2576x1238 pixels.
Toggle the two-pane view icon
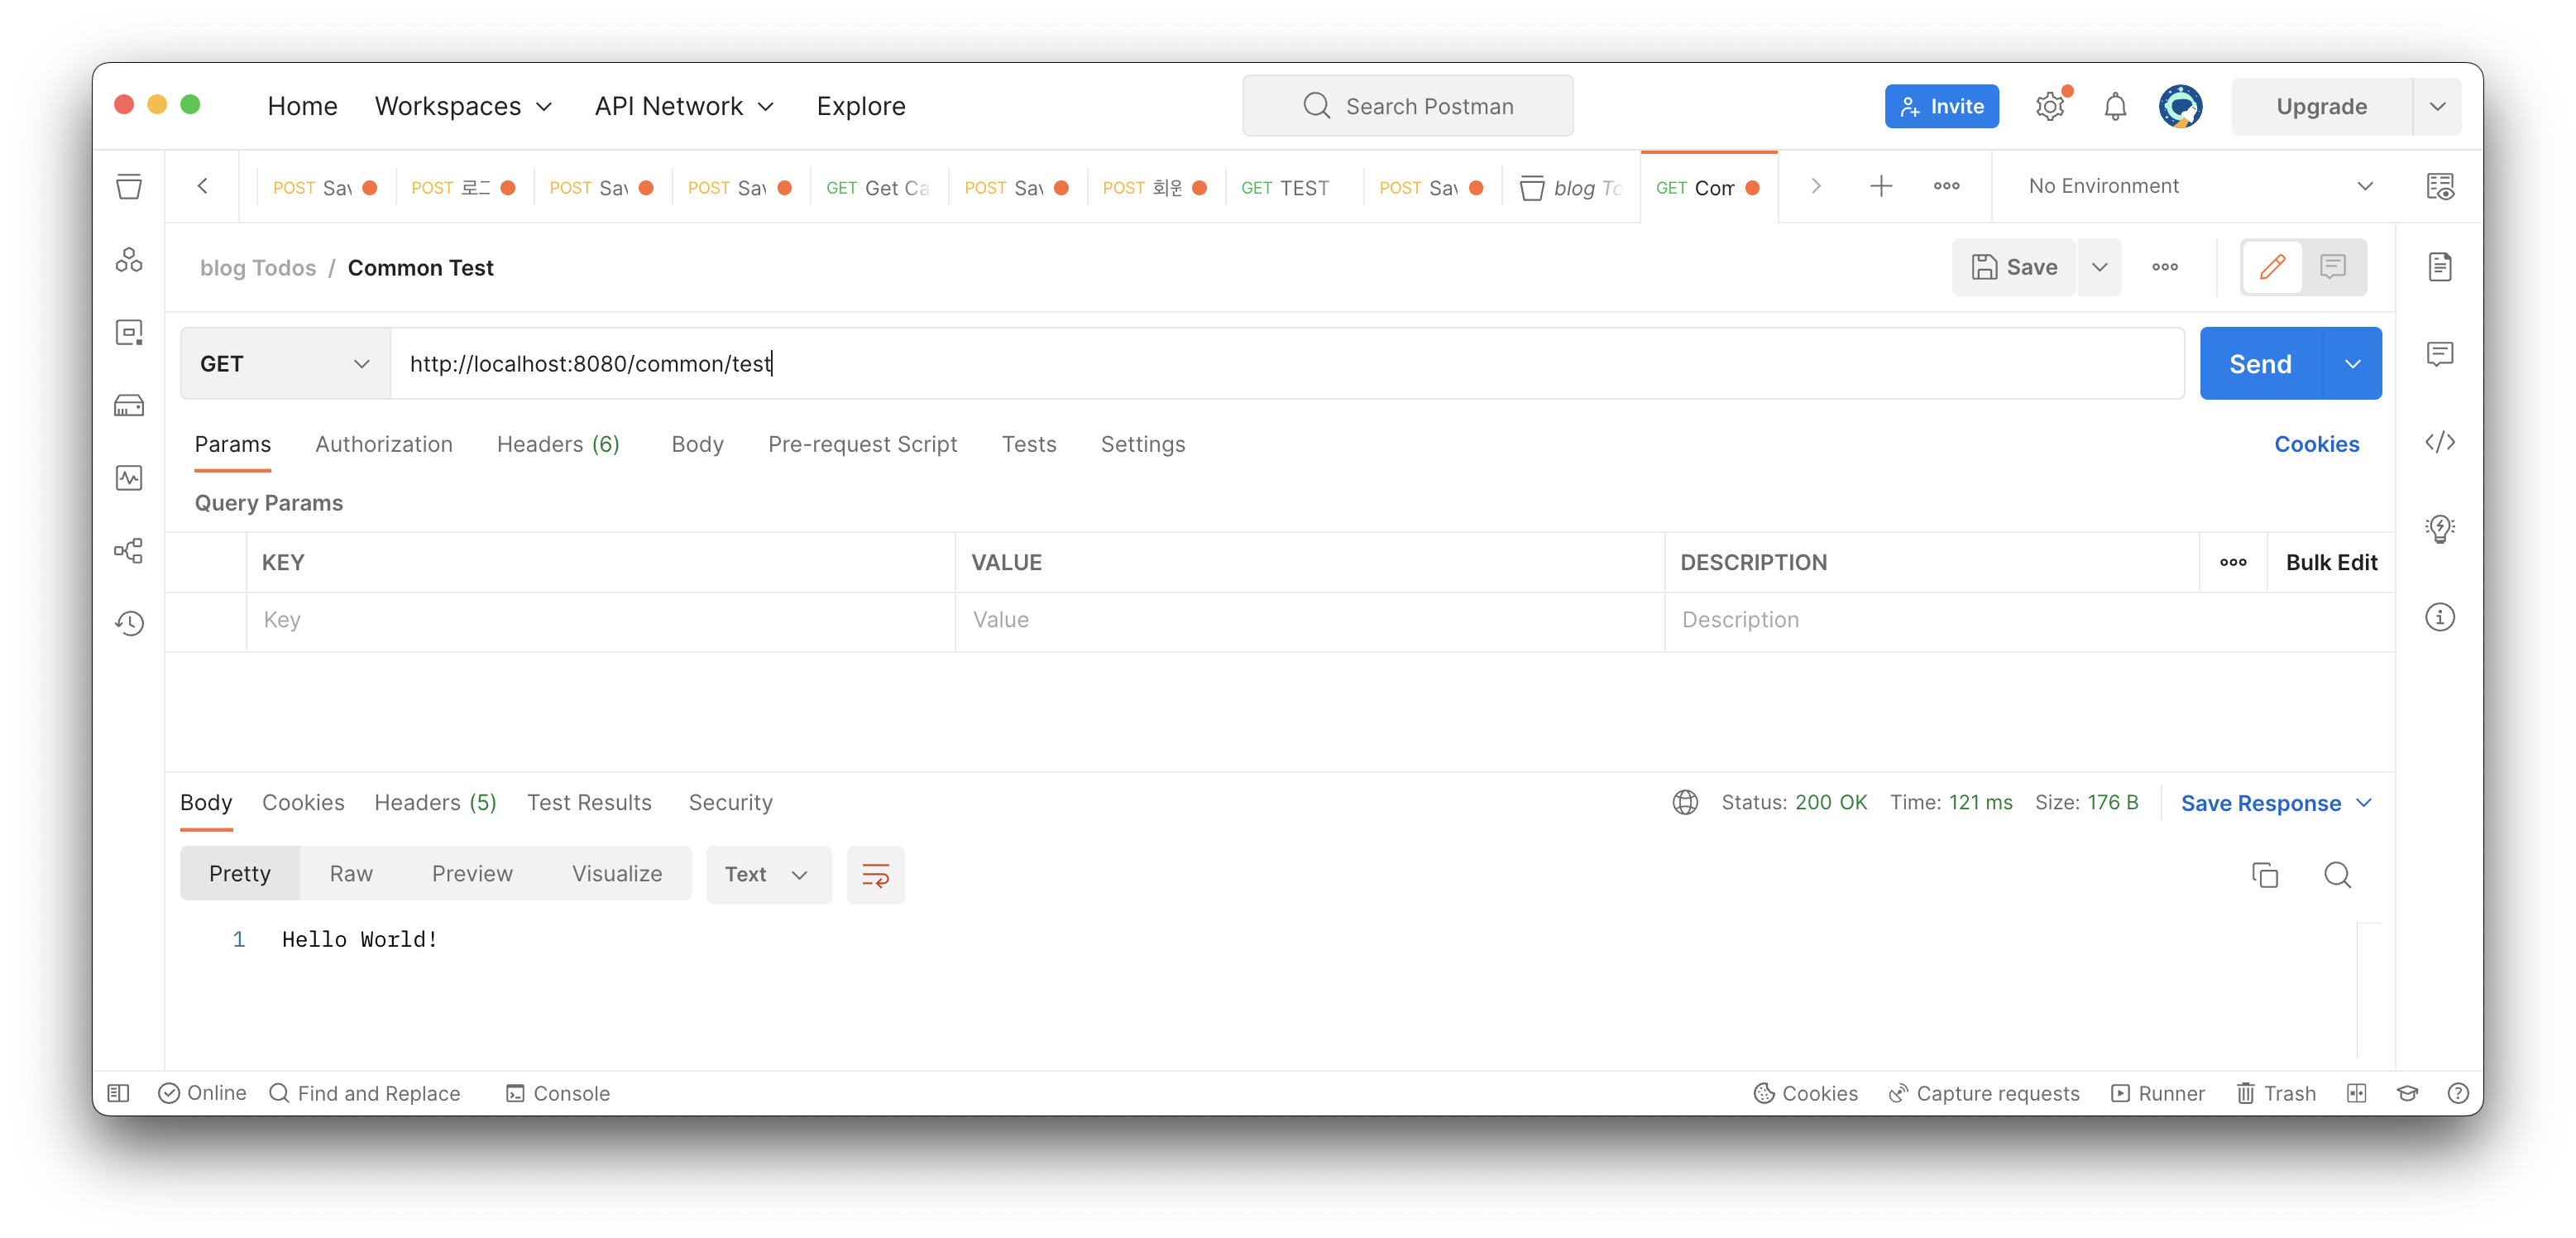pos(2356,1093)
